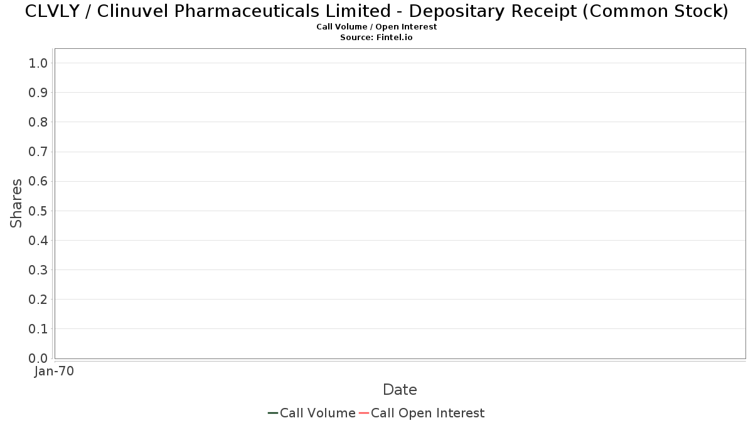Click the 0.6 y-axis tick label

click(38, 181)
